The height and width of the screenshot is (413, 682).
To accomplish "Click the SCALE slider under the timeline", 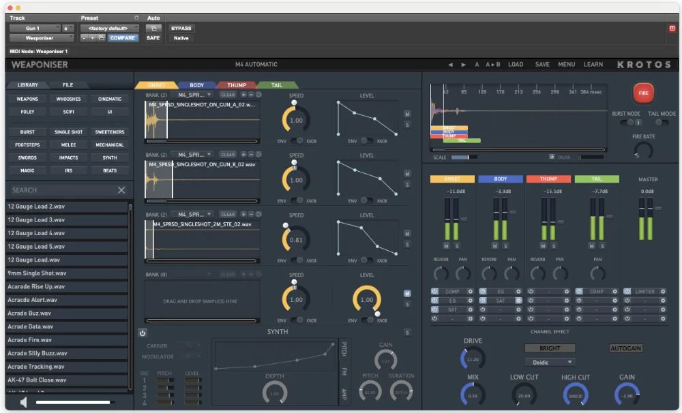I will coord(464,157).
